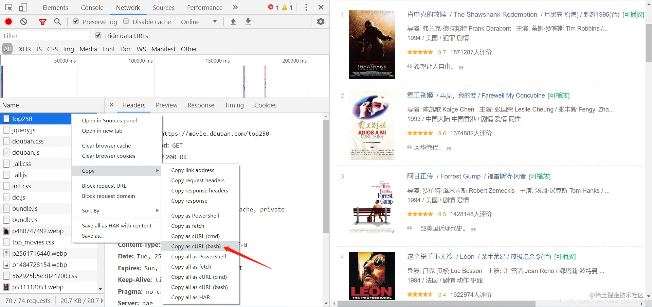Choose Copy request headers
The height and width of the screenshot is (307, 652).
coord(200,180)
